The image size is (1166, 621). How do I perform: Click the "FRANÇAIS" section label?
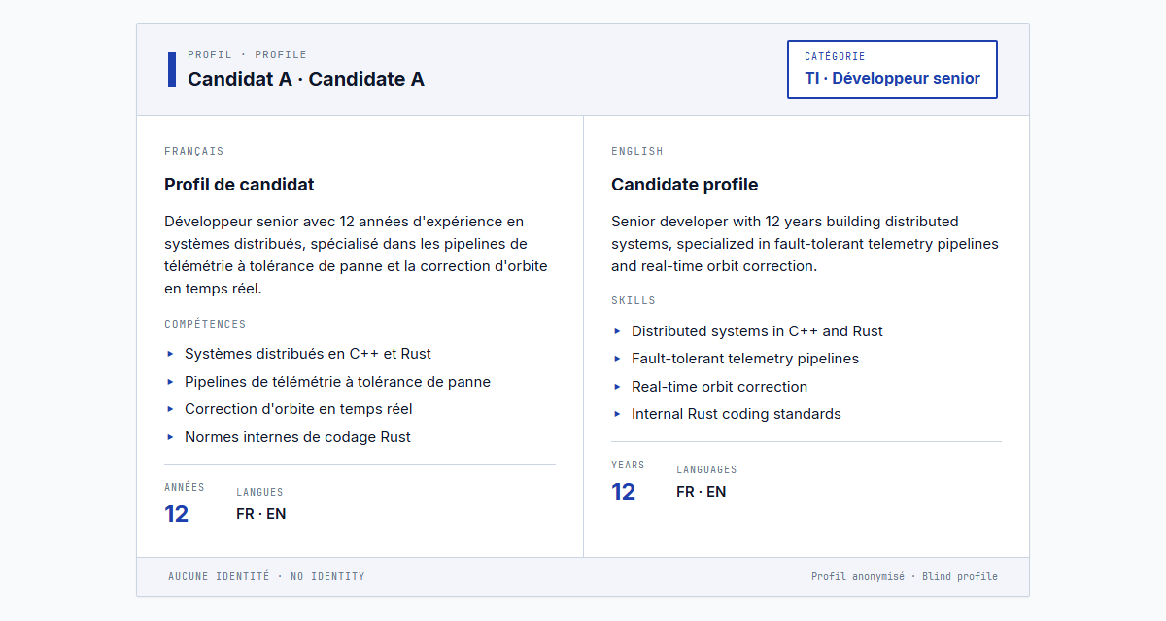point(193,151)
